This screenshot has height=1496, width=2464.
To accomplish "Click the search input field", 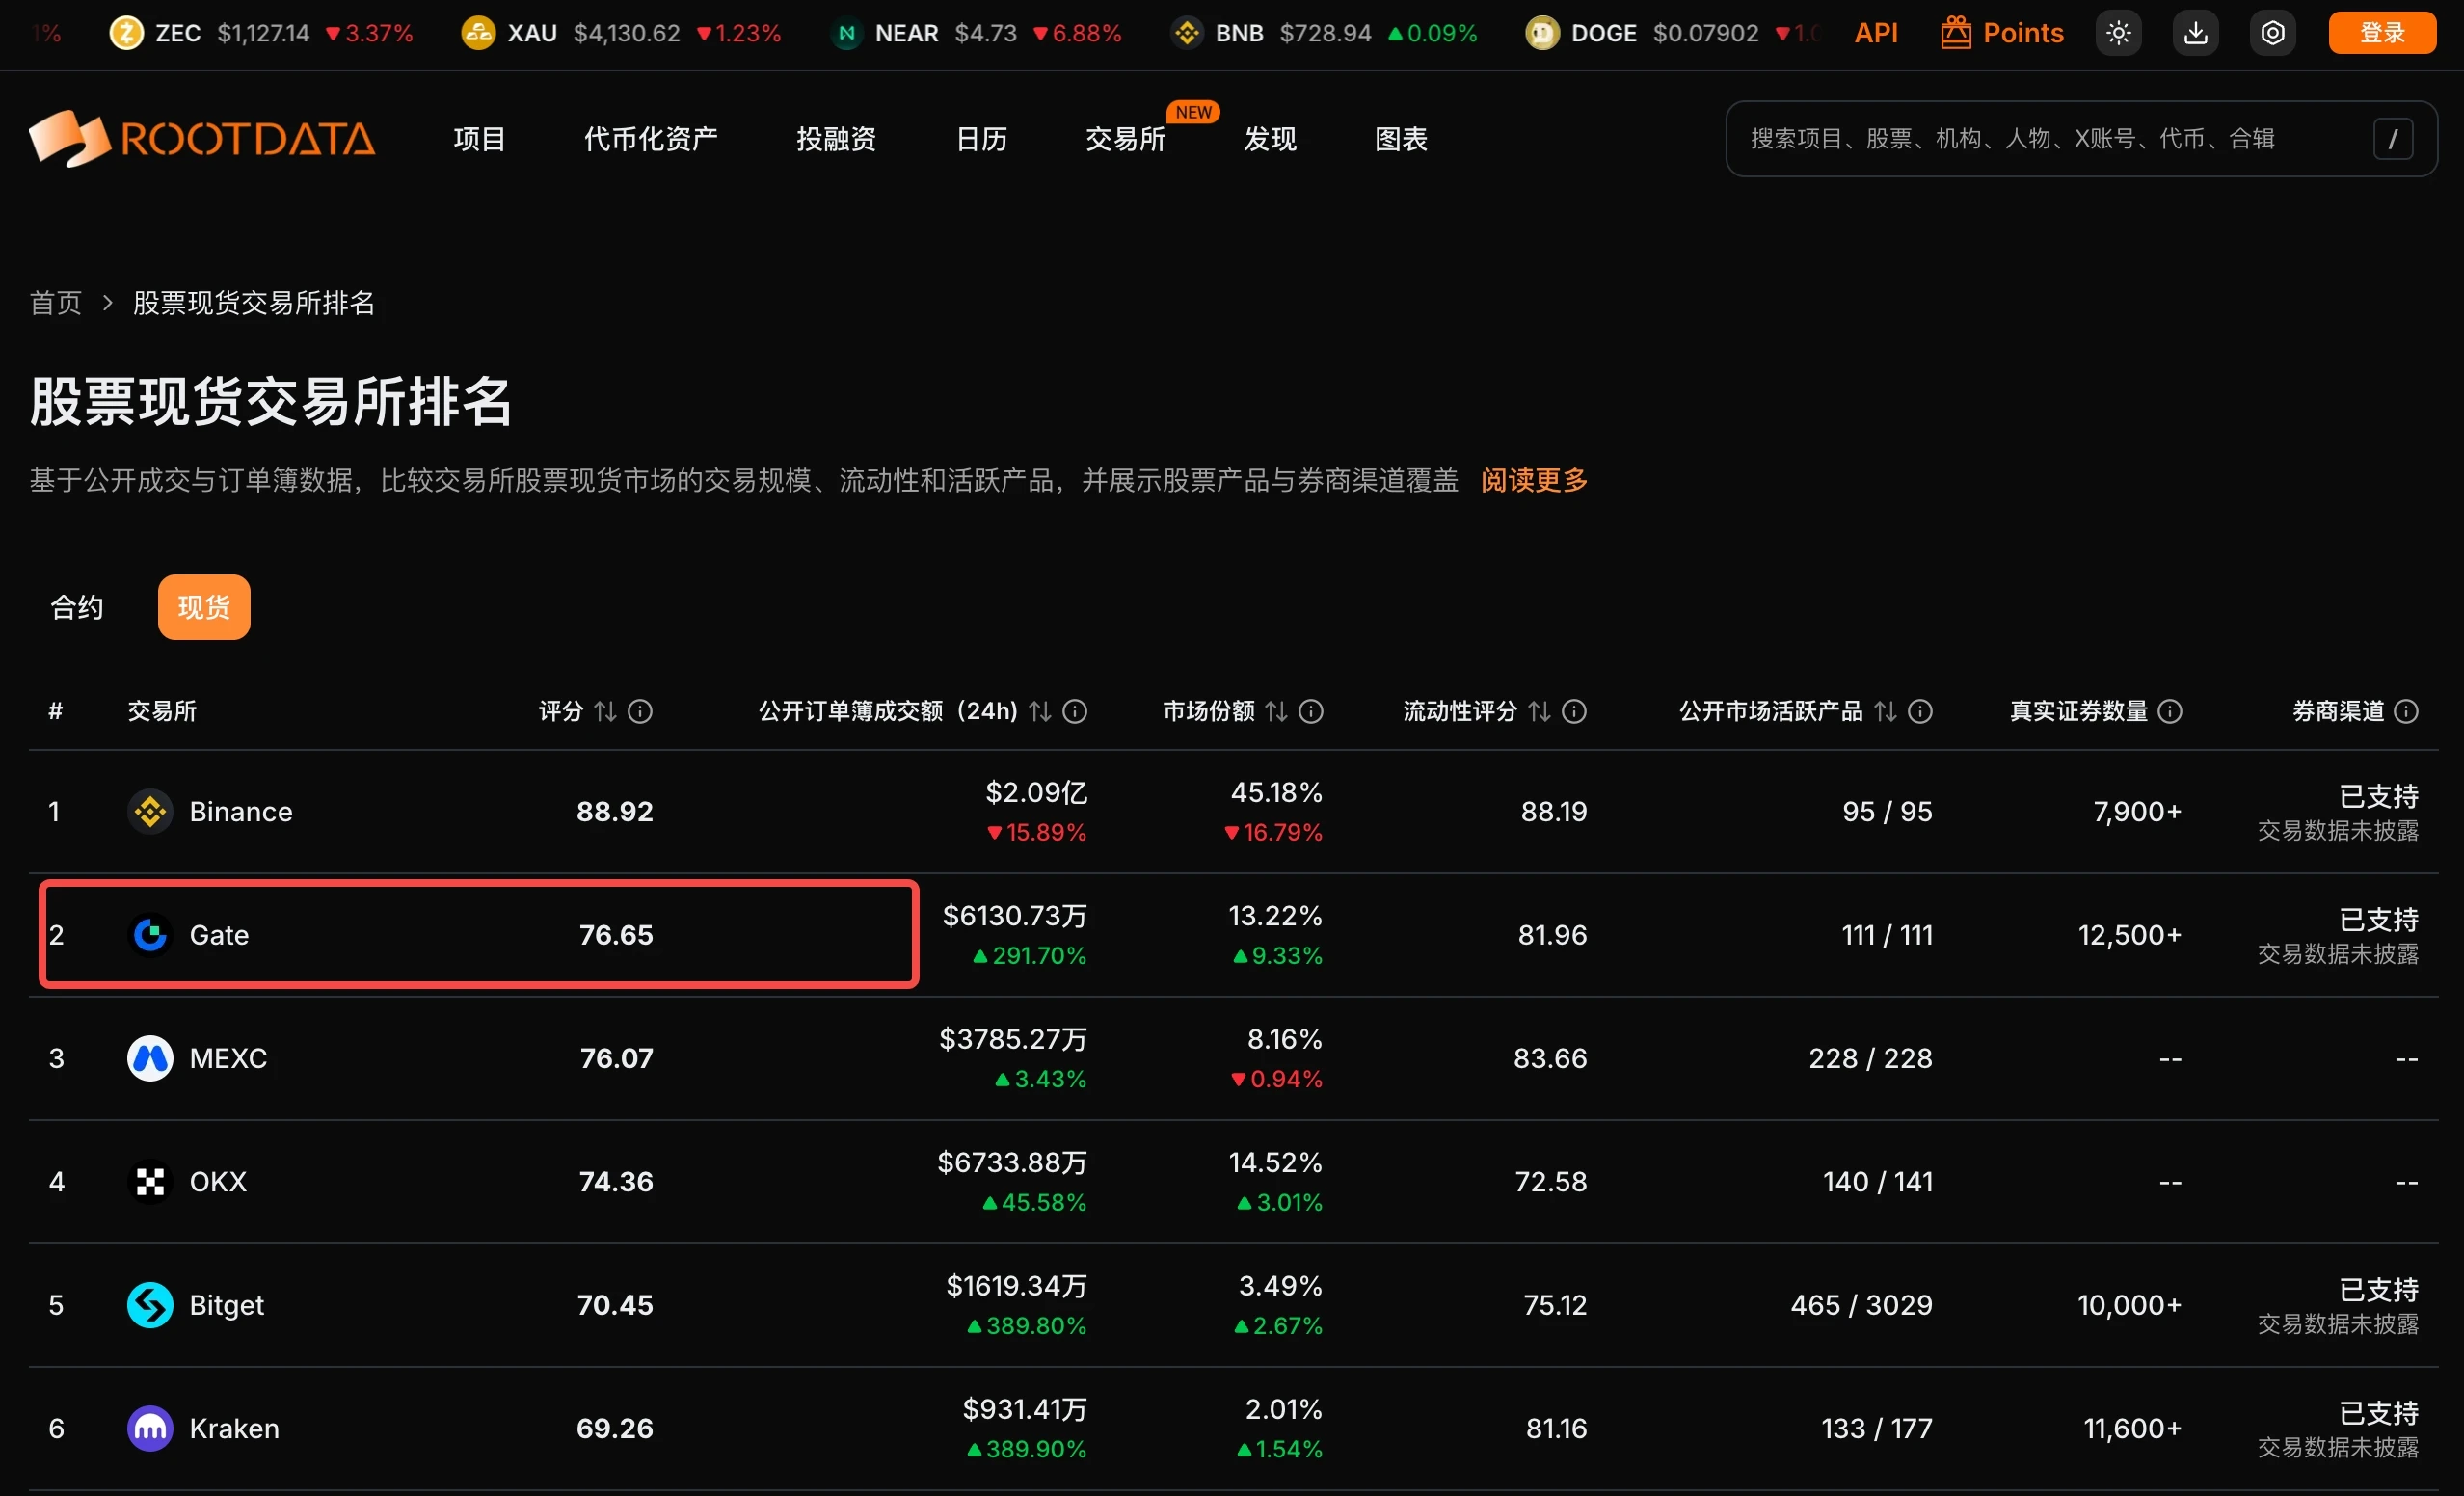I will (2081, 139).
